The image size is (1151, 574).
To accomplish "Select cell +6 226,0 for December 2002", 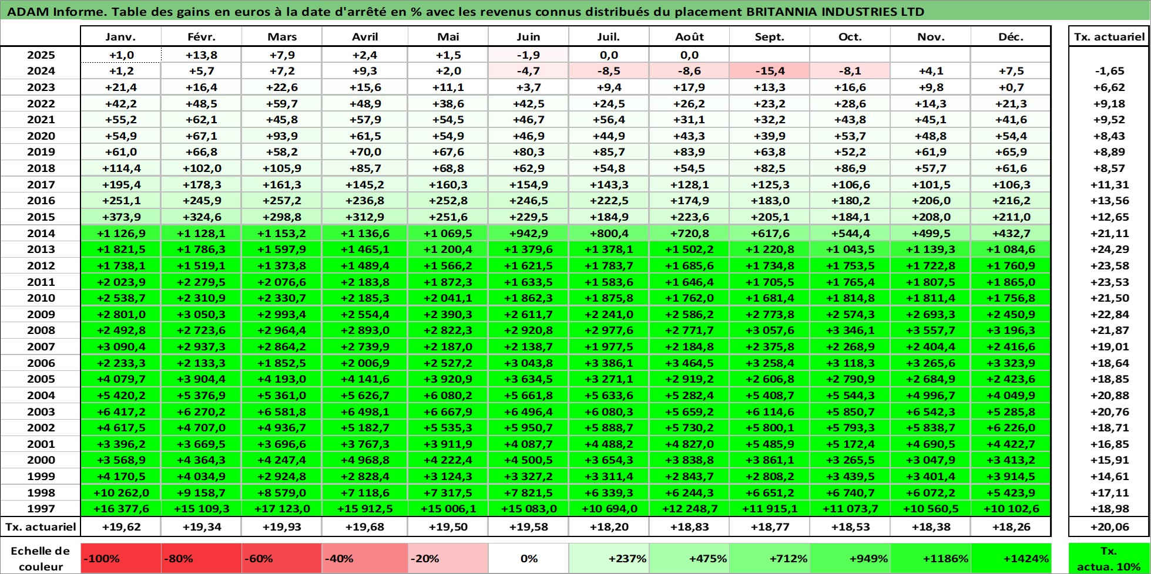I will [x=1011, y=428].
